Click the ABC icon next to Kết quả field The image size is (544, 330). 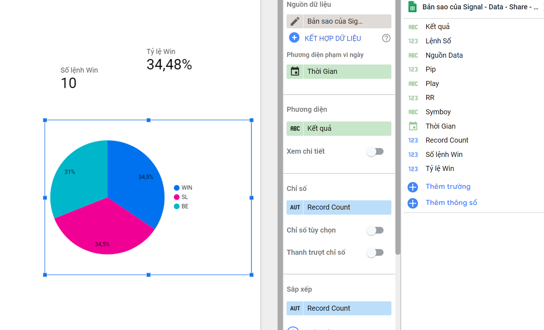click(x=413, y=27)
